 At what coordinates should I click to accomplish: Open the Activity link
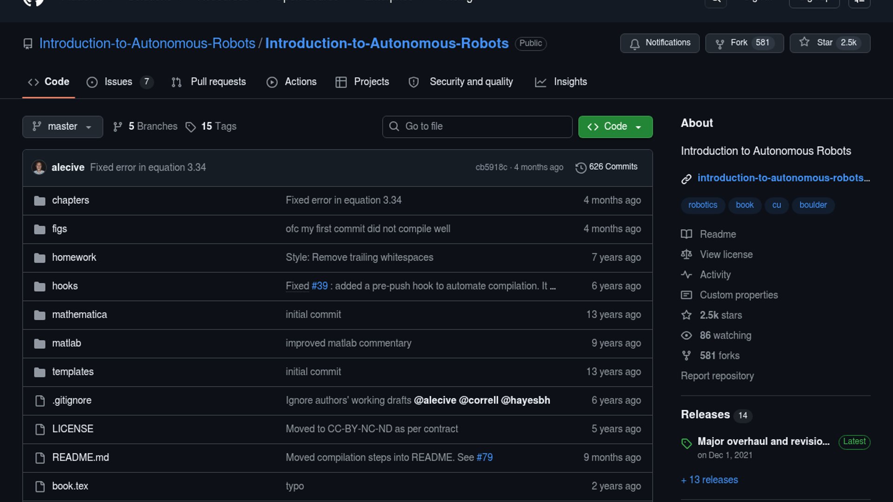pos(715,275)
